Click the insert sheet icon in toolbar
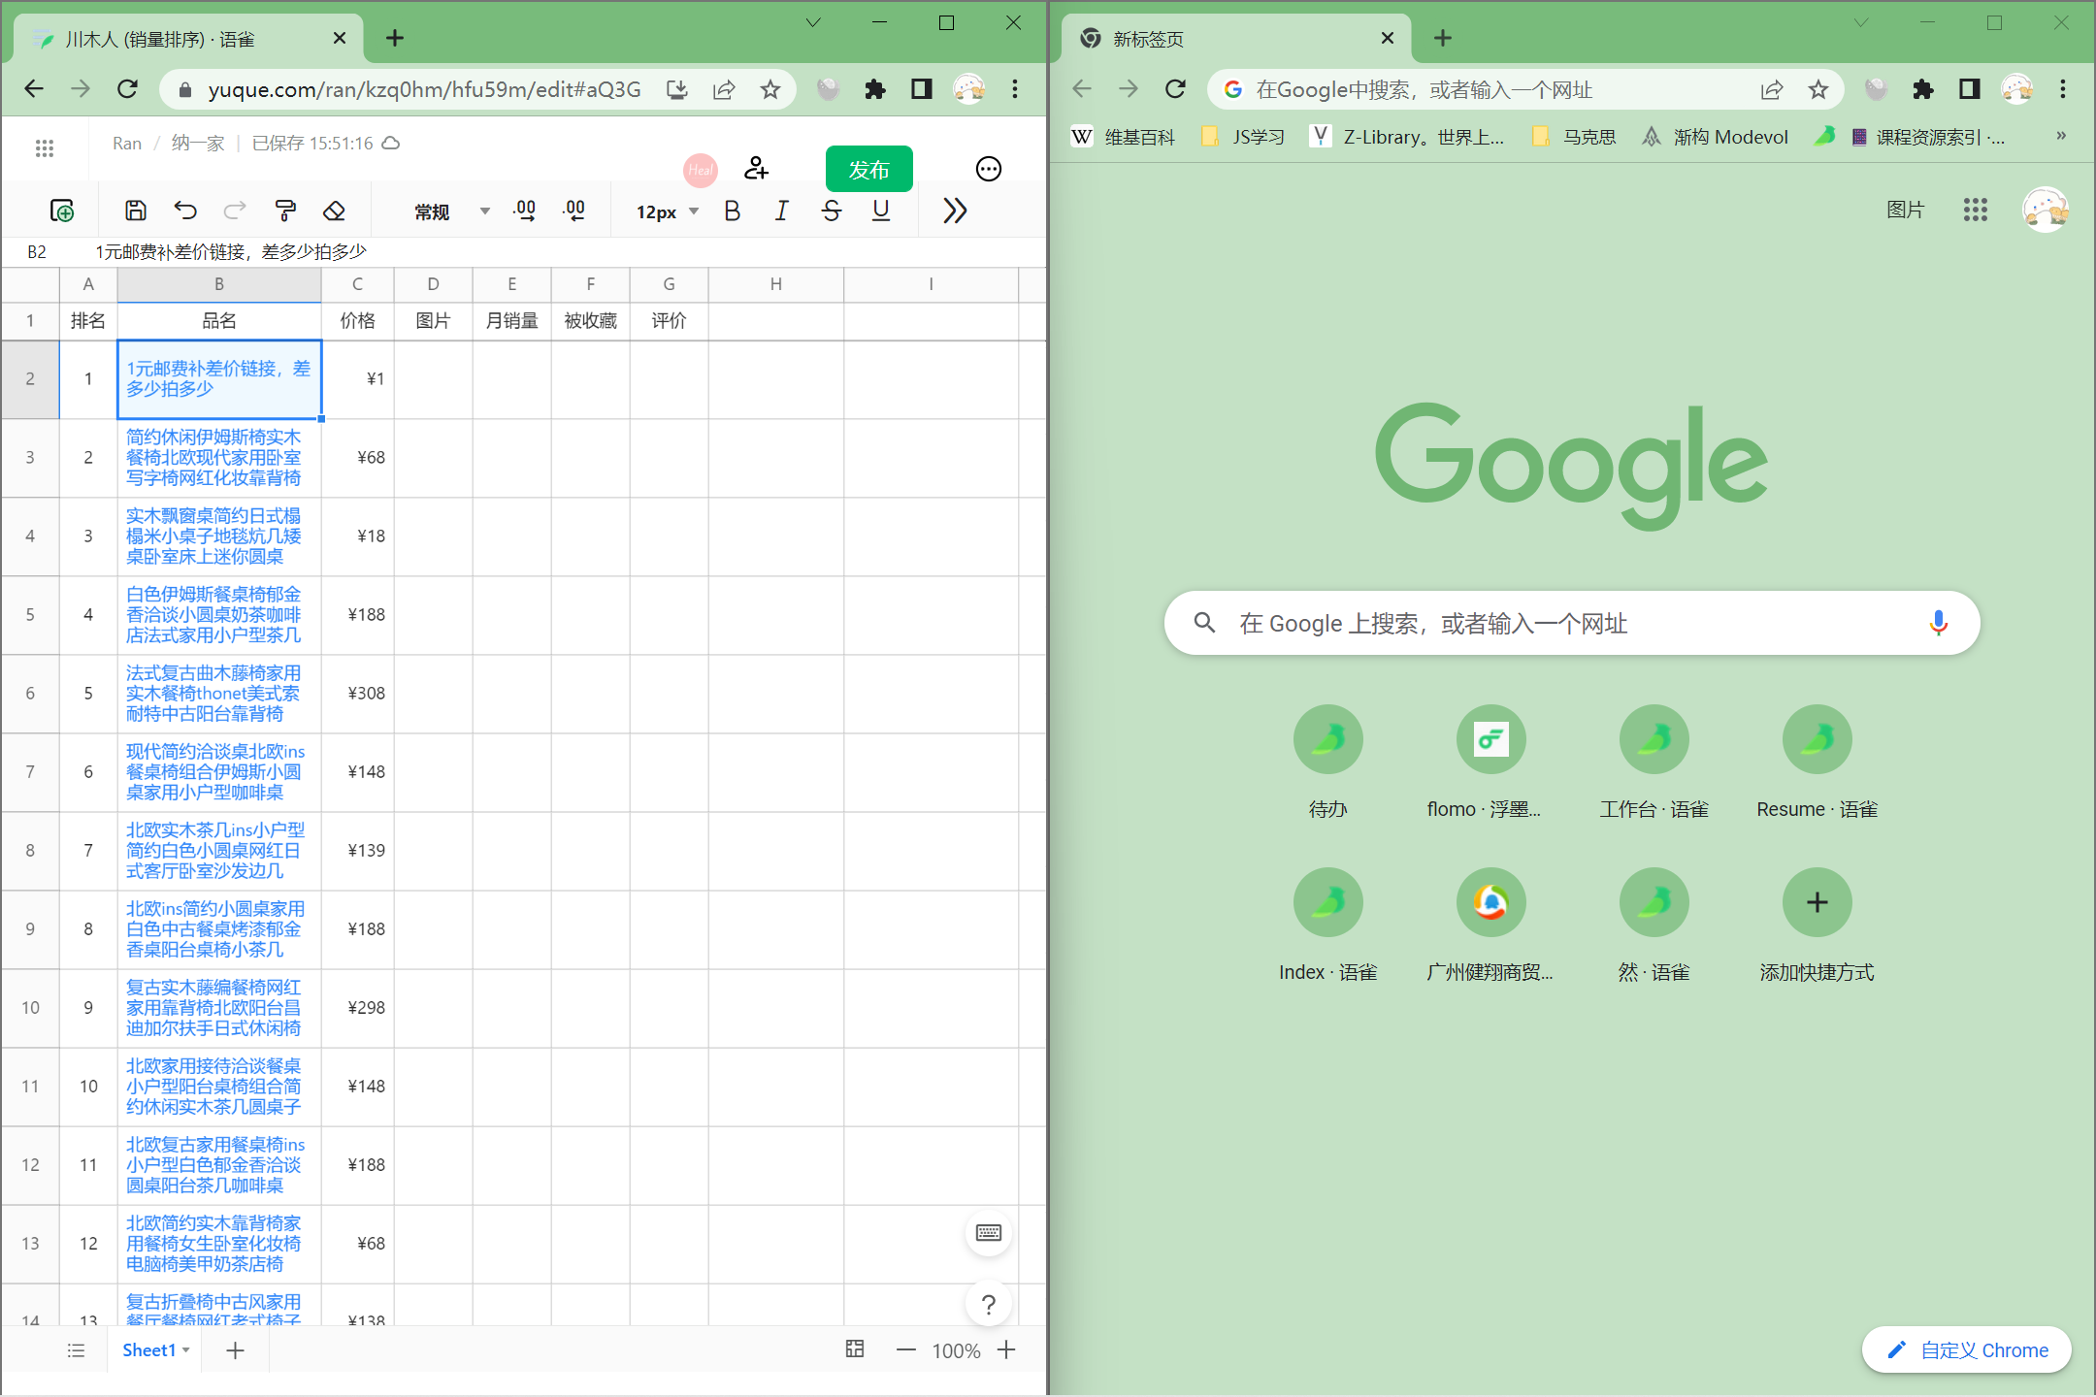 click(x=62, y=211)
